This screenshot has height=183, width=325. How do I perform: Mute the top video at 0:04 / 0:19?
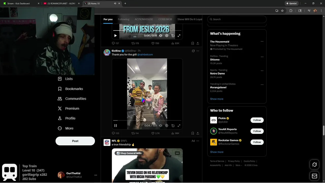(x=160, y=36)
